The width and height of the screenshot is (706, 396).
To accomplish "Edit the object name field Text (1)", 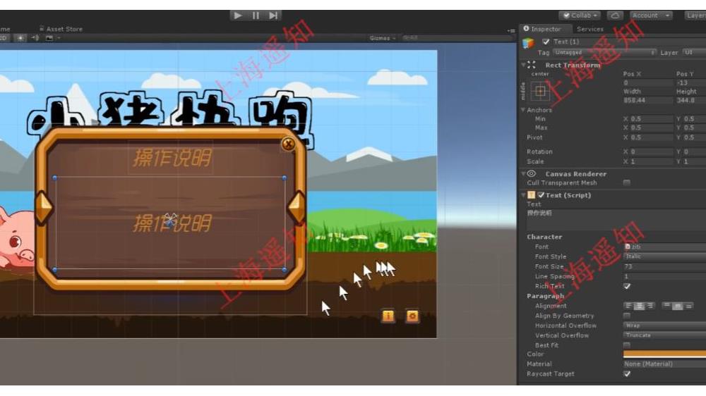I will 629,42.
